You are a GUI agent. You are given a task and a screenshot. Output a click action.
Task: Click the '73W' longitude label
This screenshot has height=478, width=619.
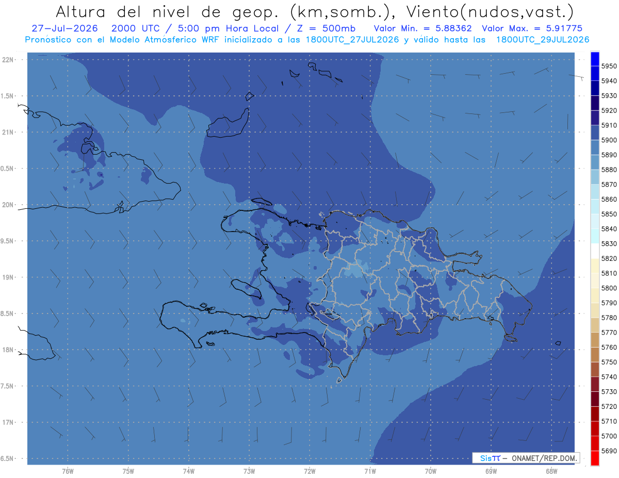[x=249, y=471]
